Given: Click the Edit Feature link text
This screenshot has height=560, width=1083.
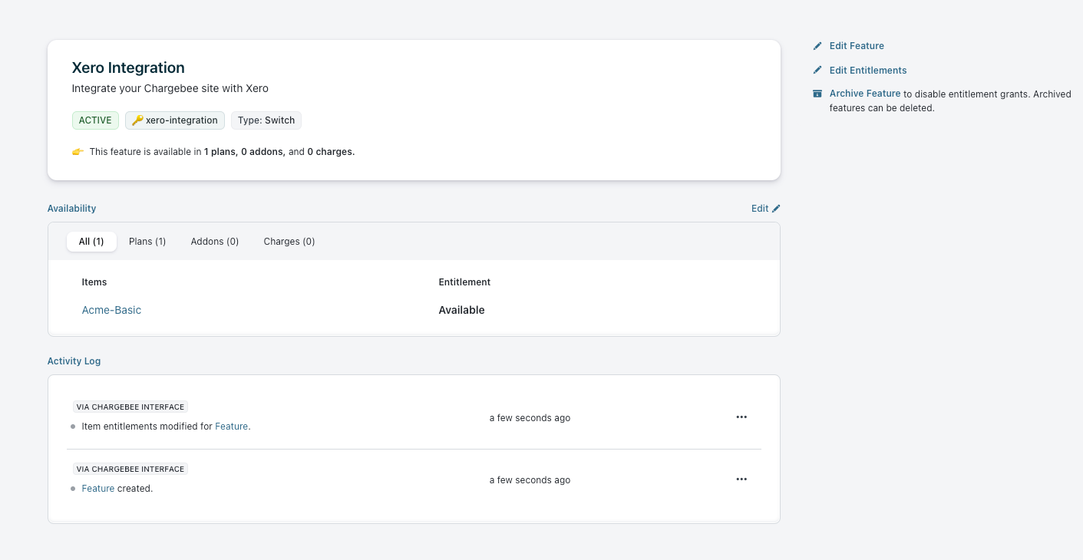Looking at the screenshot, I should point(857,46).
